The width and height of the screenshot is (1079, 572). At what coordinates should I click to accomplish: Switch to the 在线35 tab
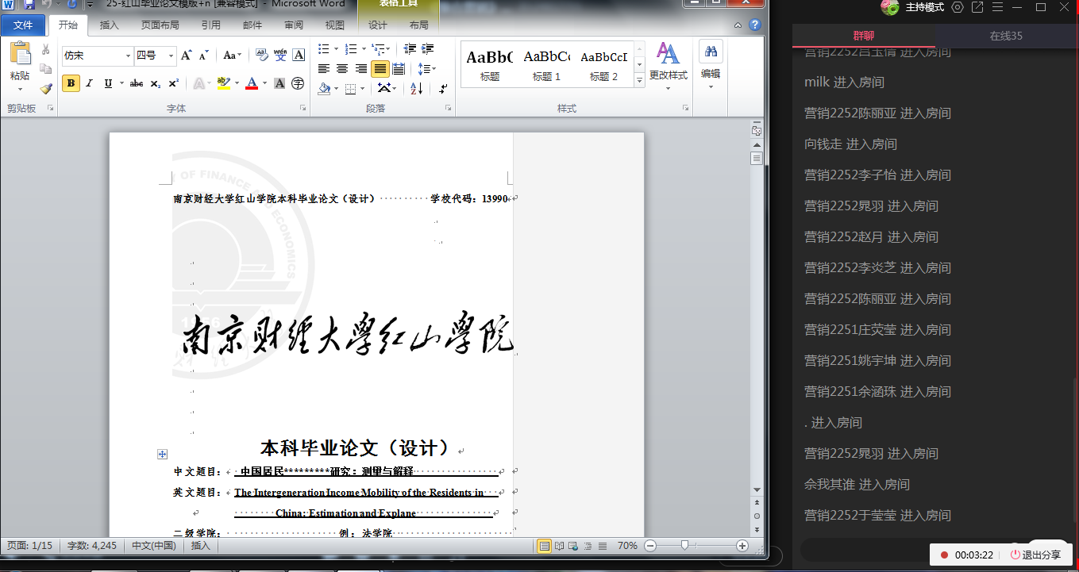[1005, 36]
